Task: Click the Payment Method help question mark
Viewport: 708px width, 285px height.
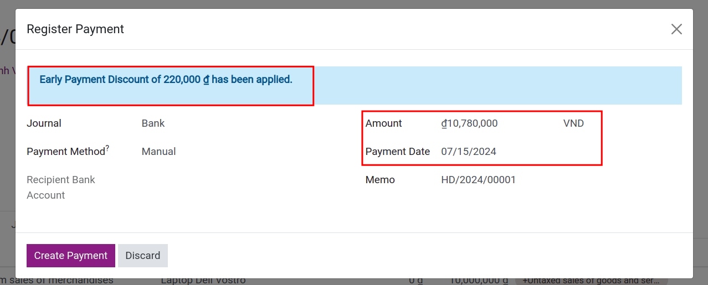Action: point(107,148)
